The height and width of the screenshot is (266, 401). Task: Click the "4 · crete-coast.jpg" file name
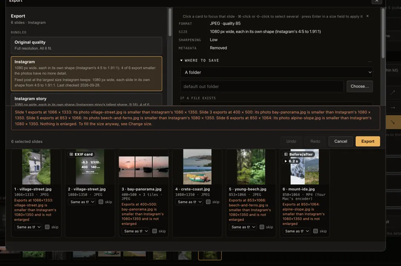tap(193, 189)
